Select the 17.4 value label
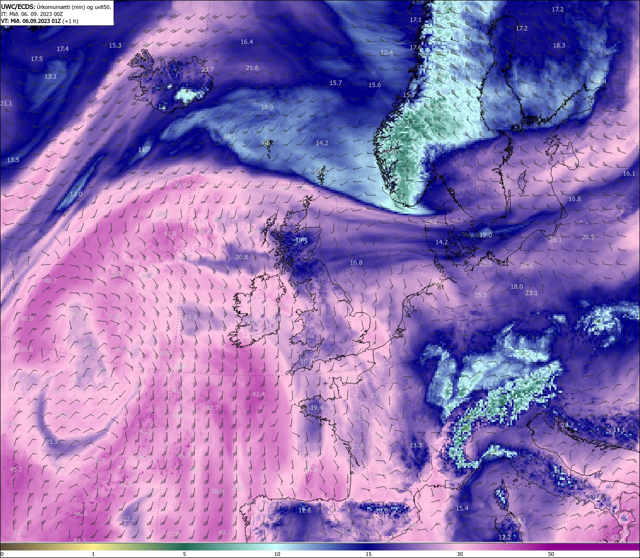The width and height of the screenshot is (640, 558). click(x=62, y=49)
